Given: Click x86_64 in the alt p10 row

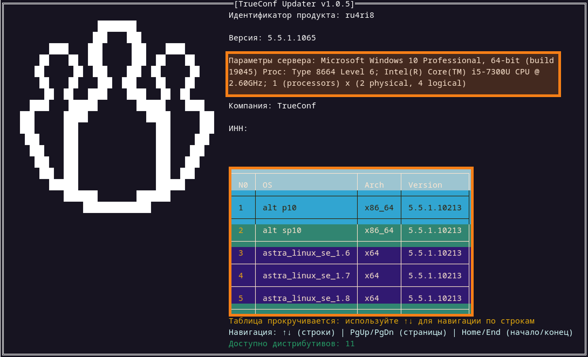Looking at the screenshot, I should coord(379,208).
